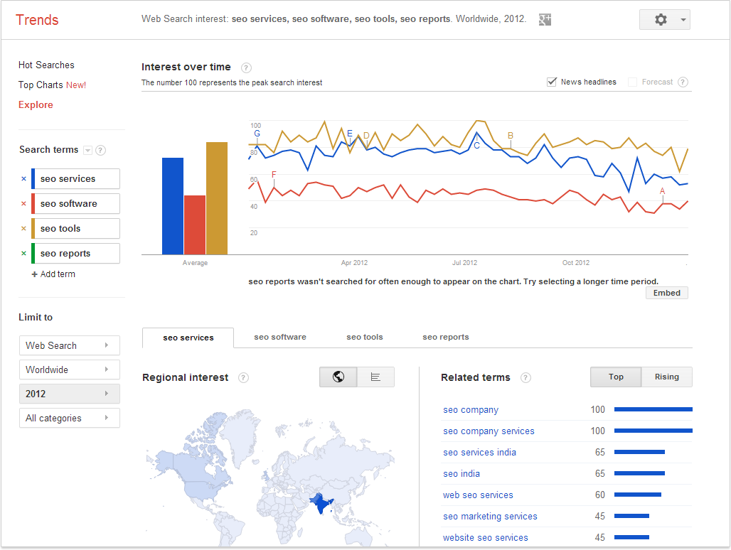The height and width of the screenshot is (550, 731).
Task: Click the plus Add term icon
Action: 35,274
